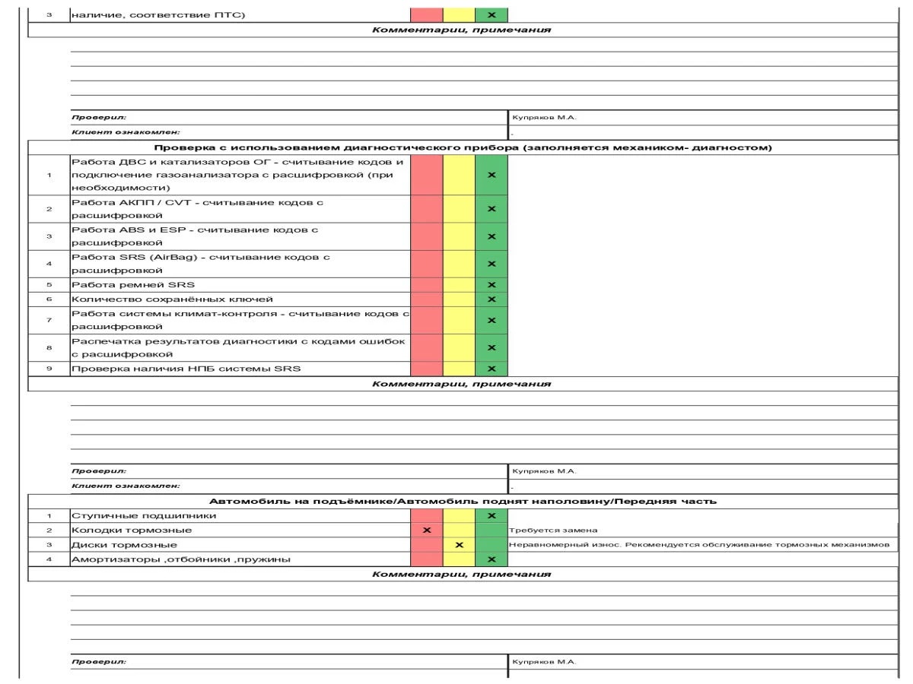Click the green X for Работа ремней SRS
Screen dimensions: 913x684
(491, 285)
